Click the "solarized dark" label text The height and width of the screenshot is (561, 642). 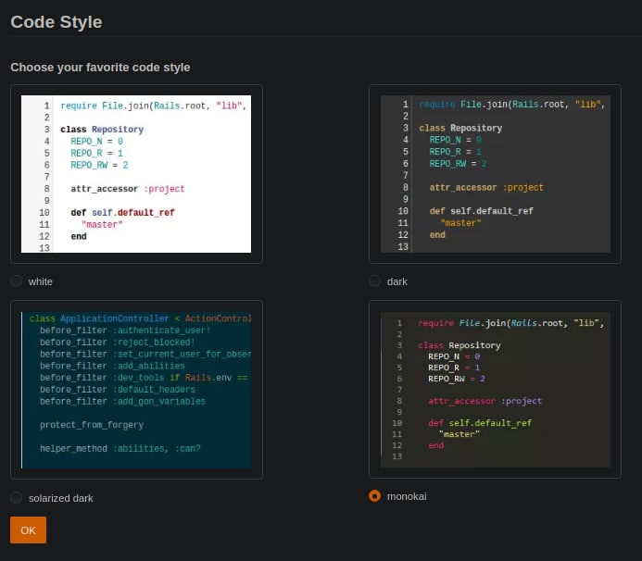click(61, 498)
